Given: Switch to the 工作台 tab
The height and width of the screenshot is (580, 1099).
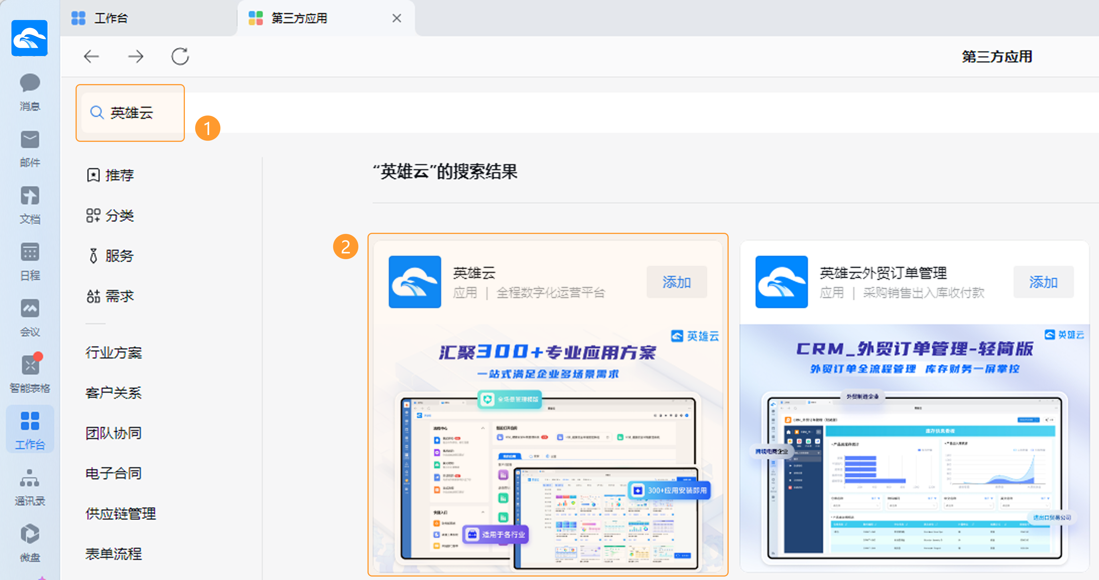Looking at the screenshot, I should click(x=111, y=18).
